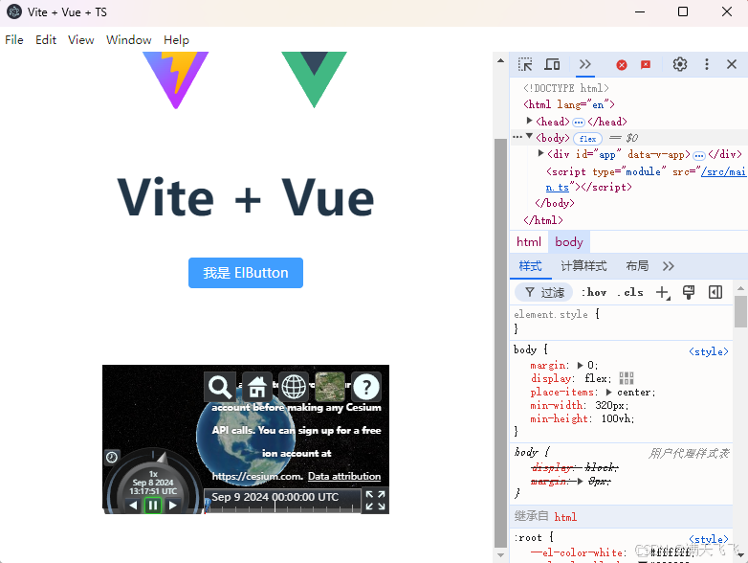Click the element.style rule block
Viewport: 748px width, 563px height.
coord(621,322)
